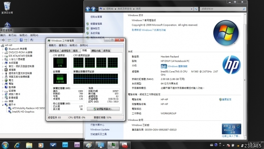Refresh the System window address bar

pyautogui.click(x=196, y=9)
